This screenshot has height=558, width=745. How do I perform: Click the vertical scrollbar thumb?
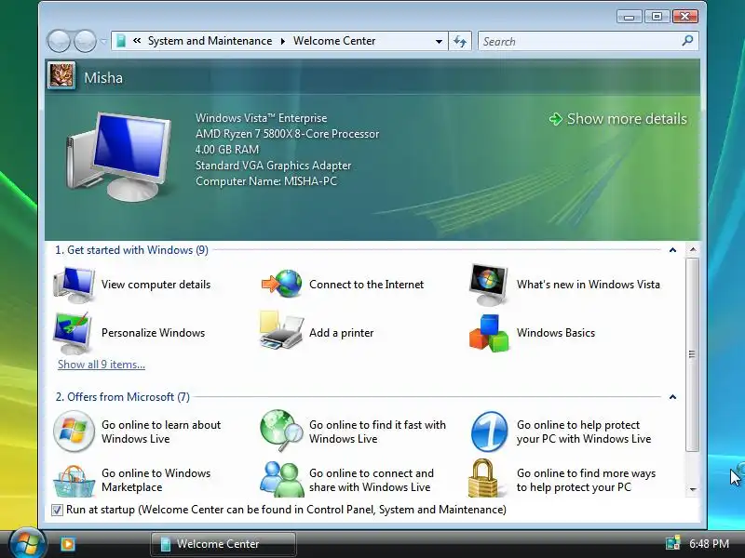693,354
